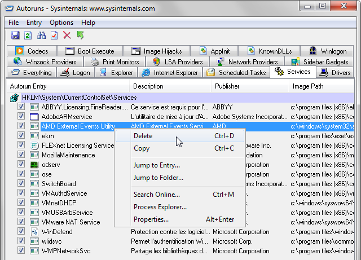Click the VMnetDHCP entry icon

(x=34, y=203)
